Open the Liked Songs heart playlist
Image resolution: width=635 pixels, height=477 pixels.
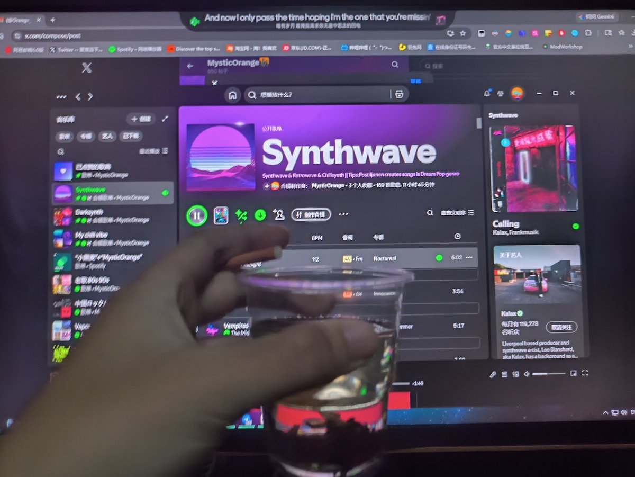tap(113, 171)
